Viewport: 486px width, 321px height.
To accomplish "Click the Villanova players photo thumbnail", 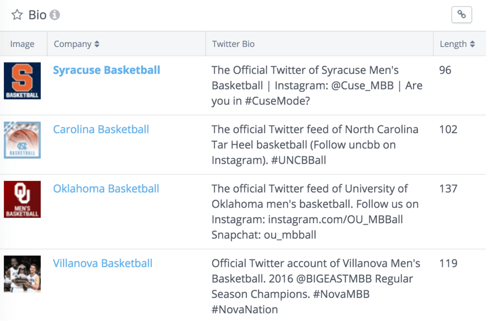I will pyautogui.click(x=22, y=274).
